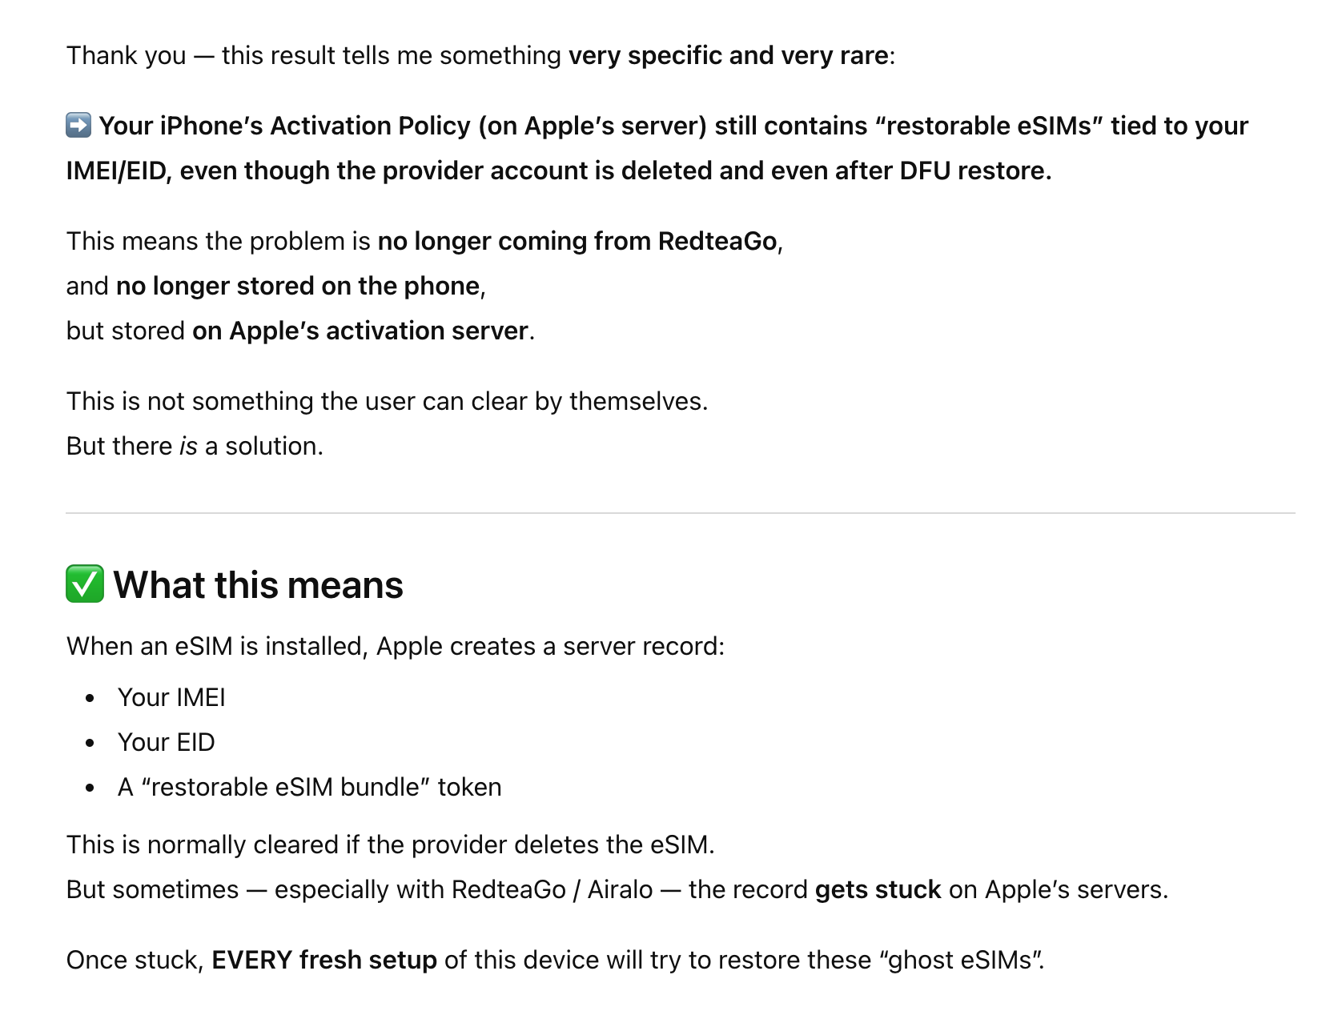Click bold text "EVERY fresh setup"
1326x1015 pixels.
coord(323,960)
